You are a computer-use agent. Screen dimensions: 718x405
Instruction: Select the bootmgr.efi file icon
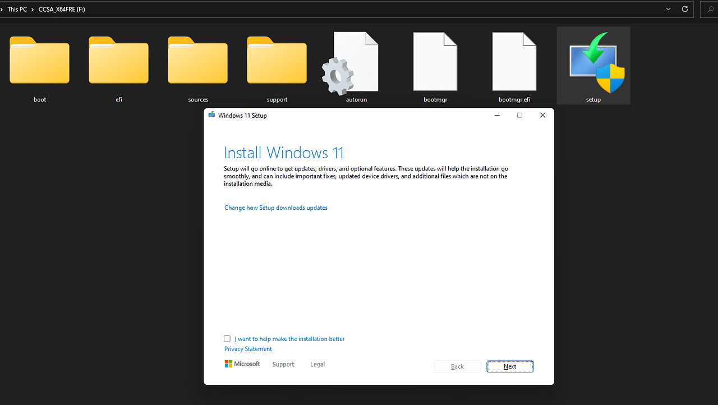point(514,61)
